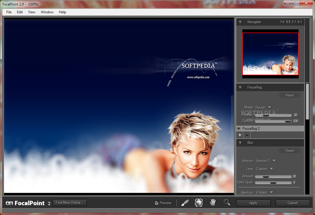Click the Optic Qual. value 0
Viewport: 315px width, 215px height.
pos(294,182)
